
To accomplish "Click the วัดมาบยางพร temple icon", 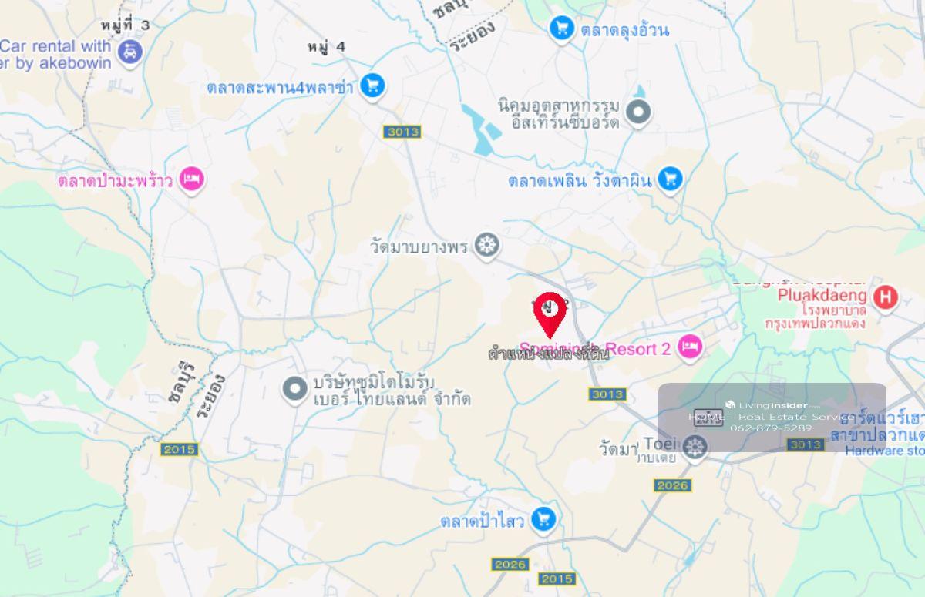I will point(486,246).
